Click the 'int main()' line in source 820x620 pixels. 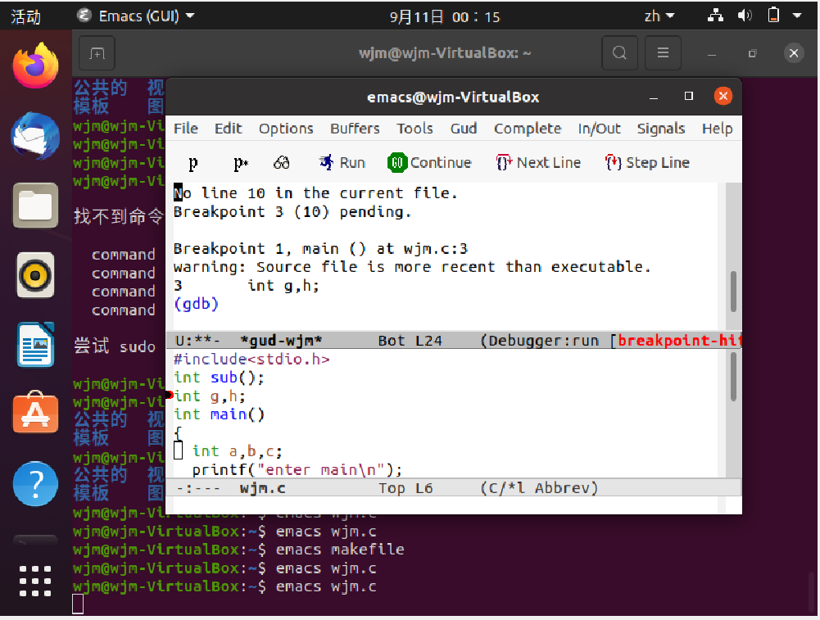click(x=219, y=414)
